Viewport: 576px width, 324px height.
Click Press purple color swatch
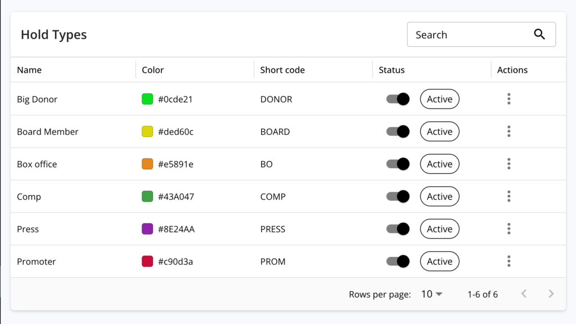(147, 229)
